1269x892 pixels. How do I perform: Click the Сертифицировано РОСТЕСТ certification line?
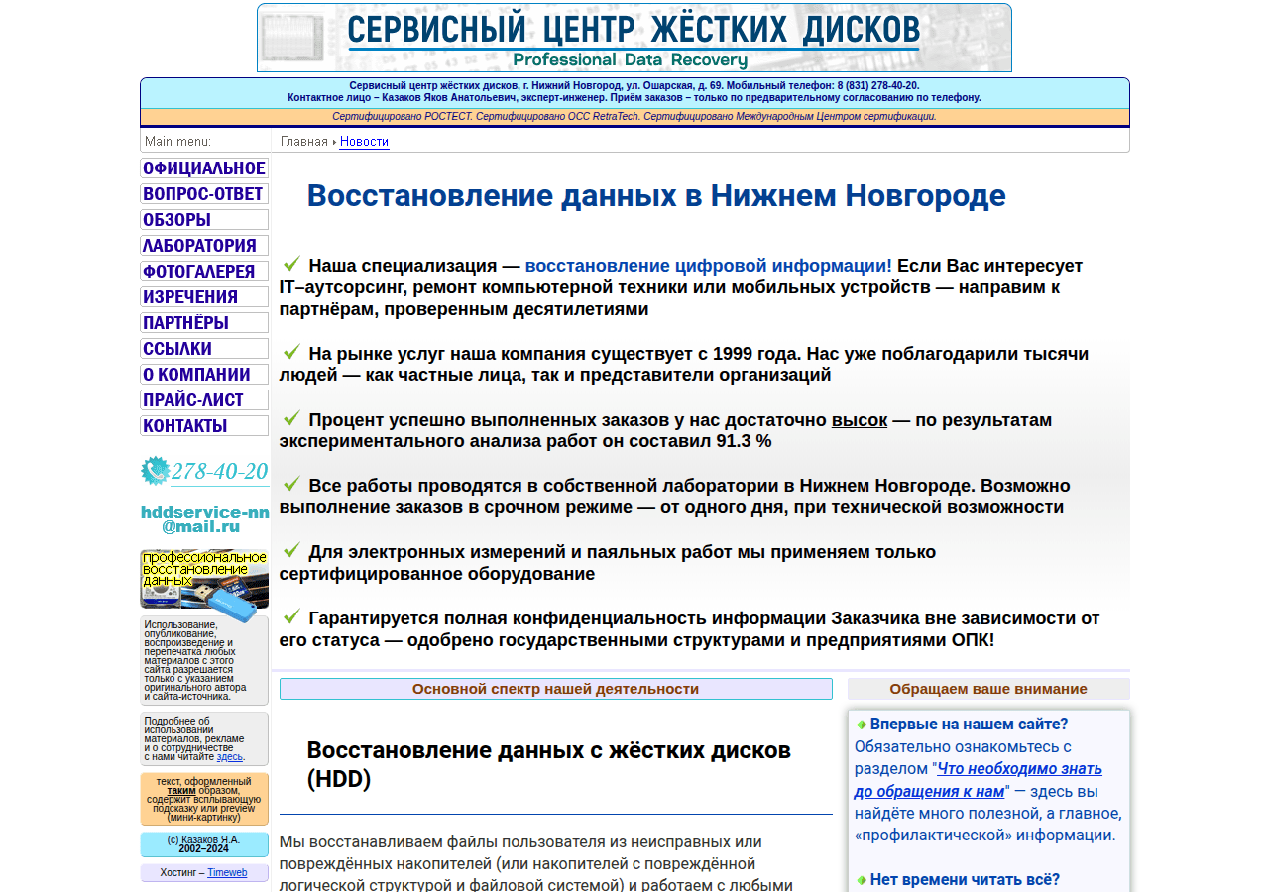point(634,117)
